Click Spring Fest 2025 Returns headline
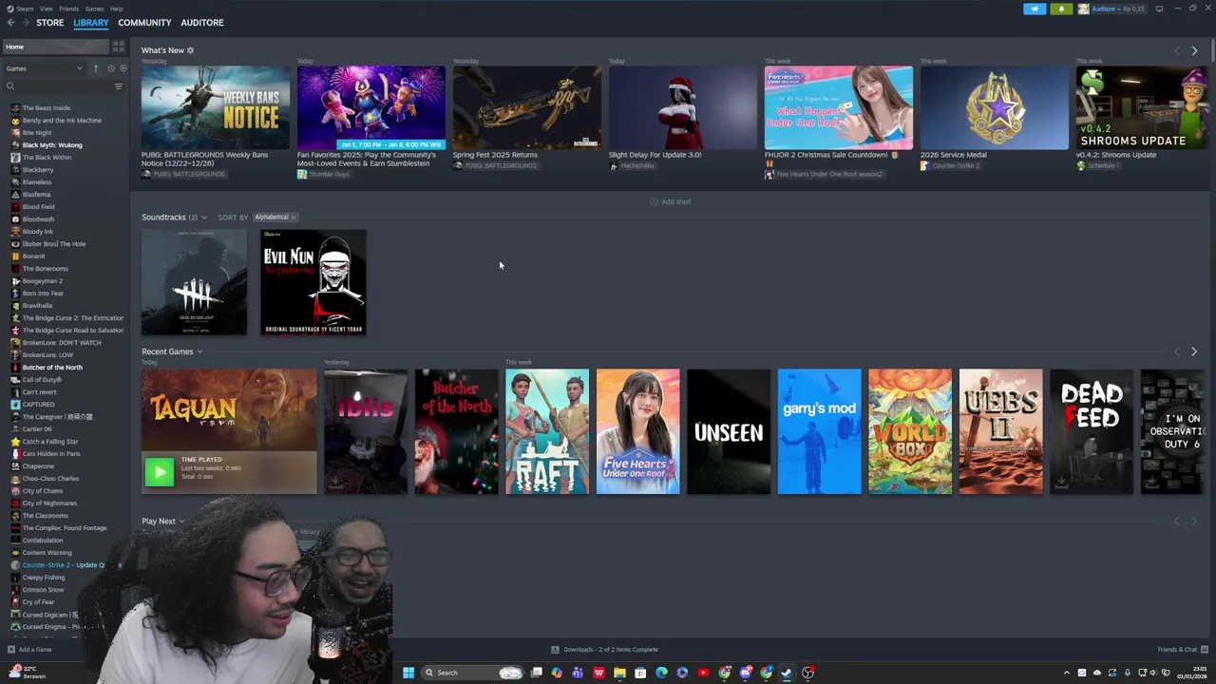 pos(495,155)
